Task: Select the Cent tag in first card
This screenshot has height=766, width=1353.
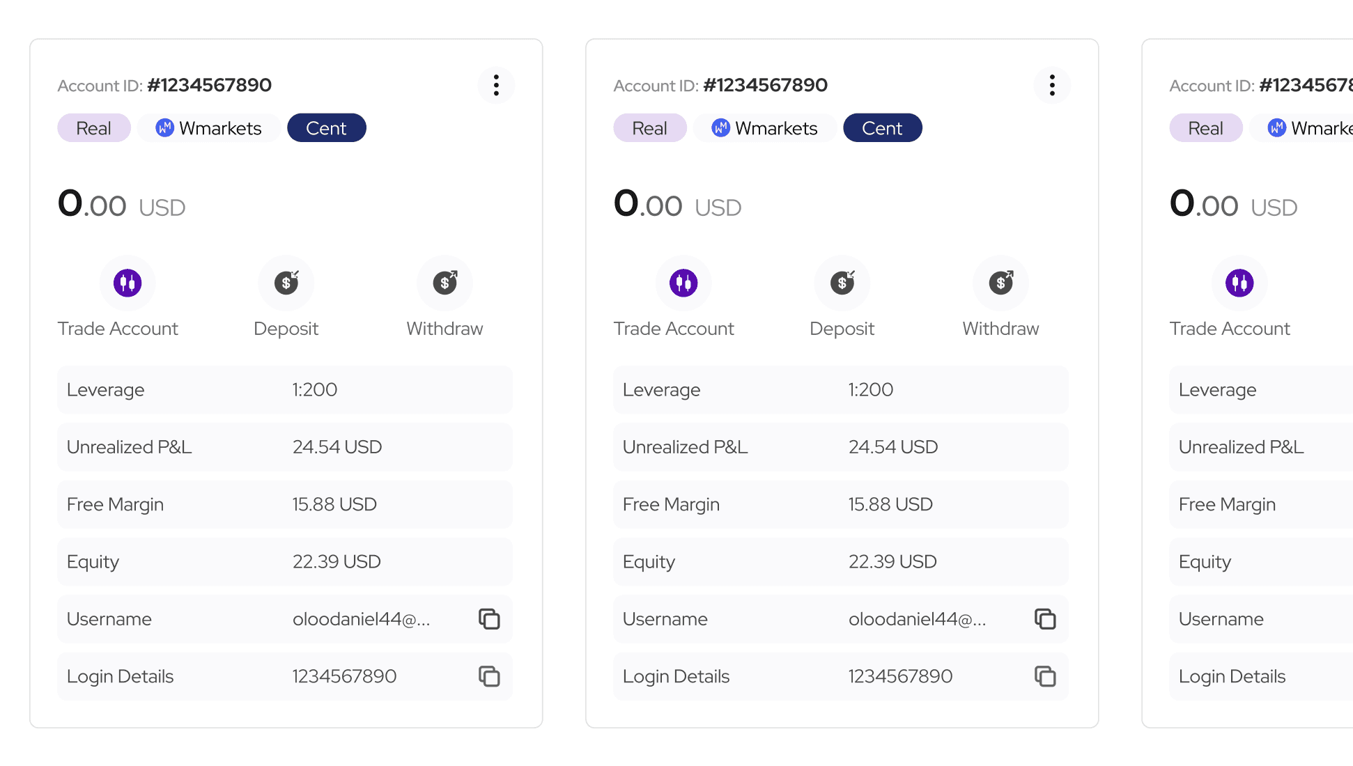Action: click(327, 128)
